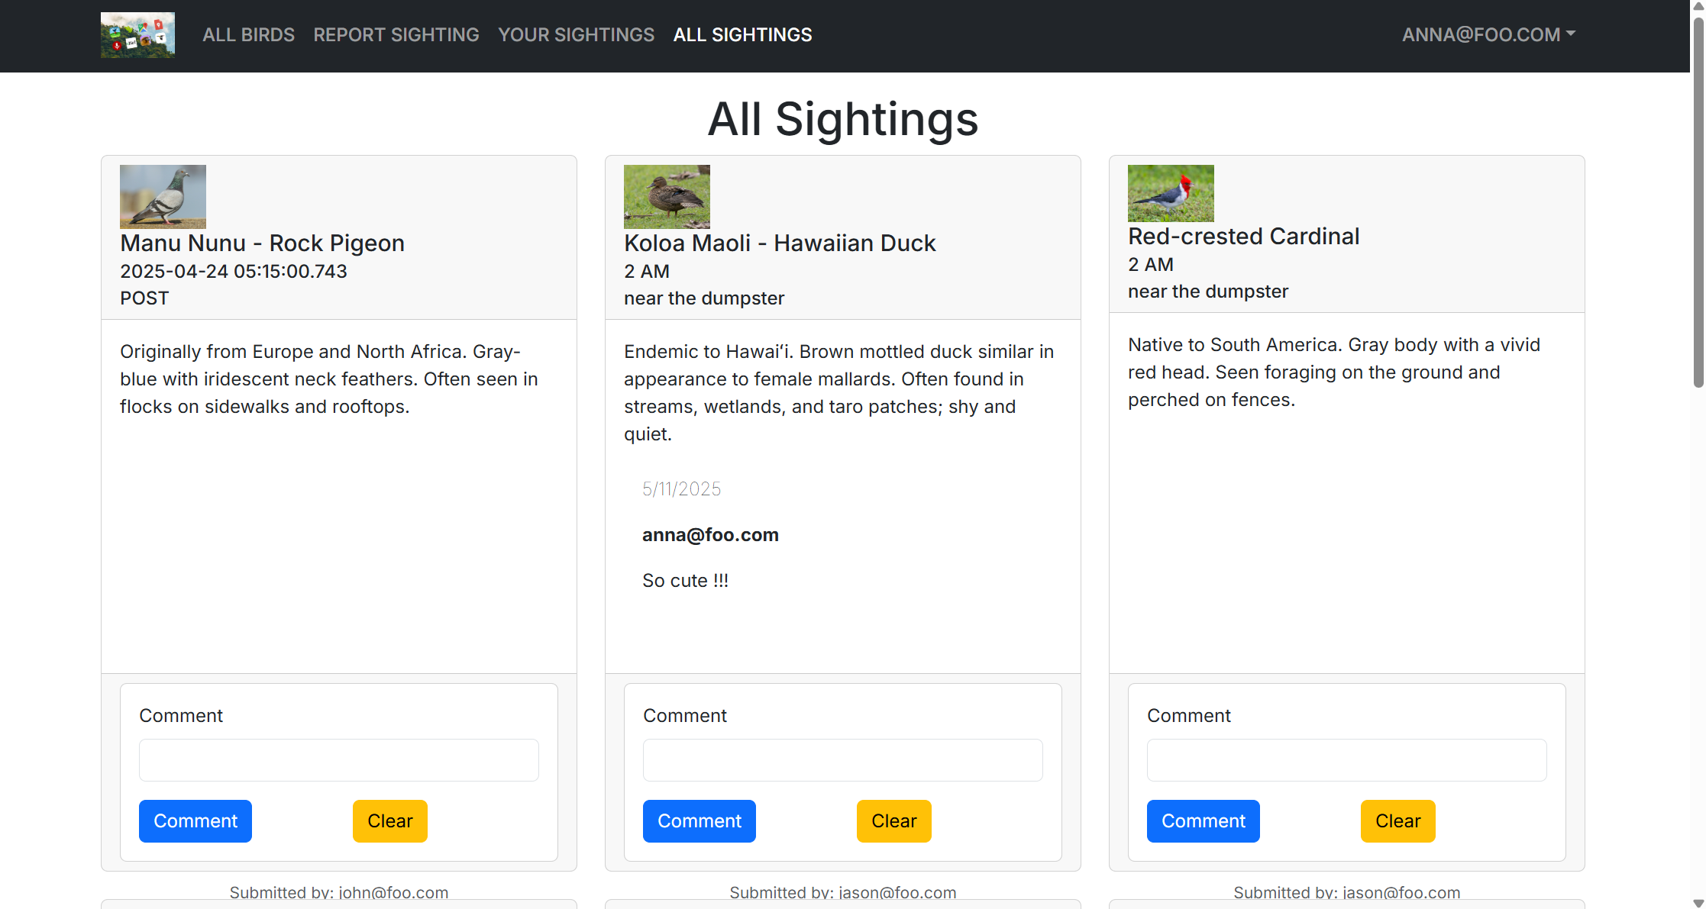Focus the Red-crested Cardinal comment input field
The height and width of the screenshot is (909, 1706).
[1346, 759]
